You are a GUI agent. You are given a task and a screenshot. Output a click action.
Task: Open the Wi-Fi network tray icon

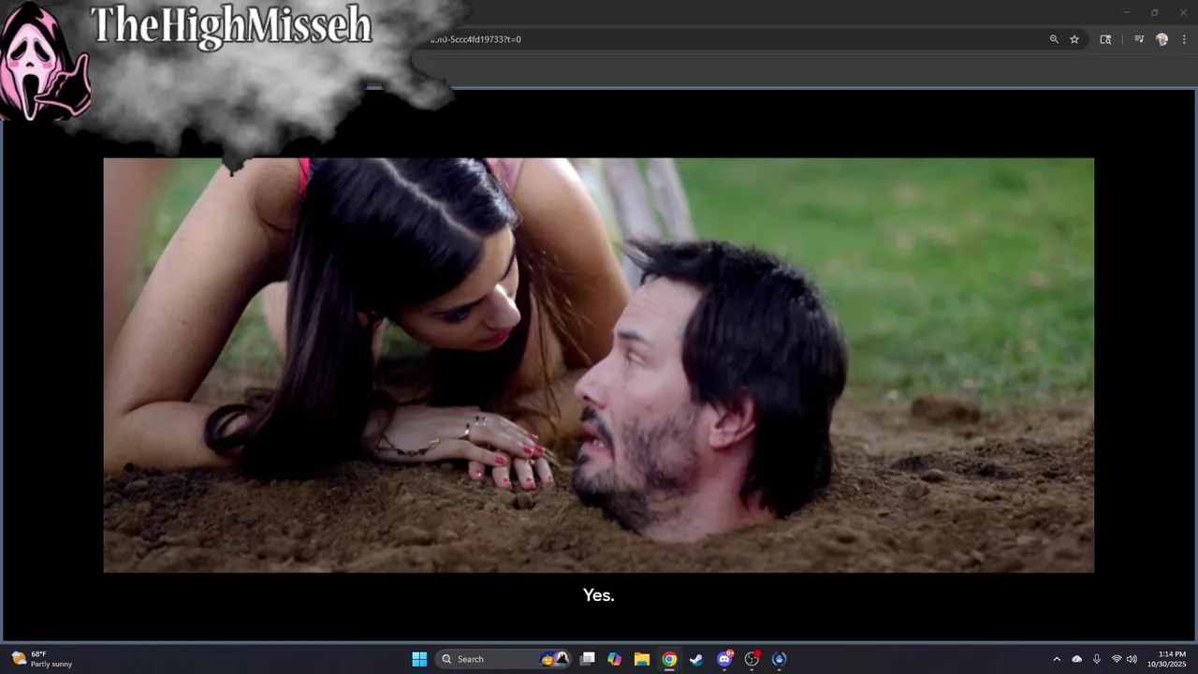[x=1117, y=659]
